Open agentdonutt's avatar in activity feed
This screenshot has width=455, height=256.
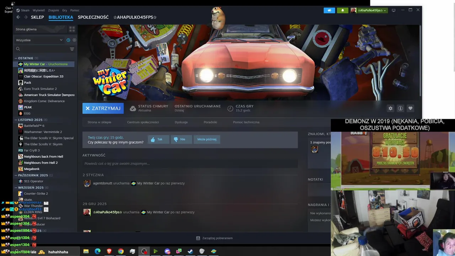pyautogui.click(x=87, y=183)
